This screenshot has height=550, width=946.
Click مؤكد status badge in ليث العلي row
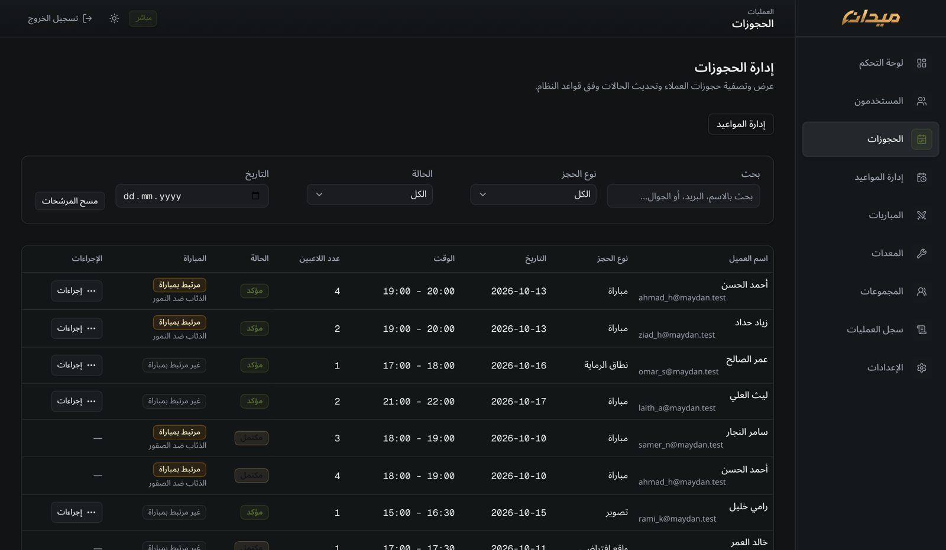(x=254, y=401)
